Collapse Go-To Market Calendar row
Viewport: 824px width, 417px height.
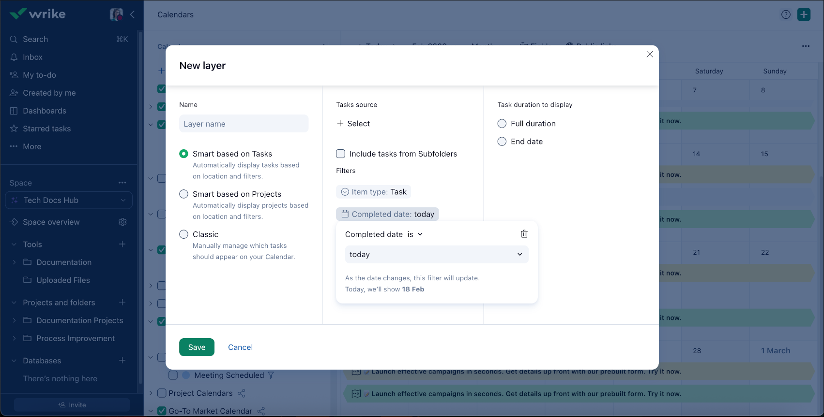[x=151, y=411]
